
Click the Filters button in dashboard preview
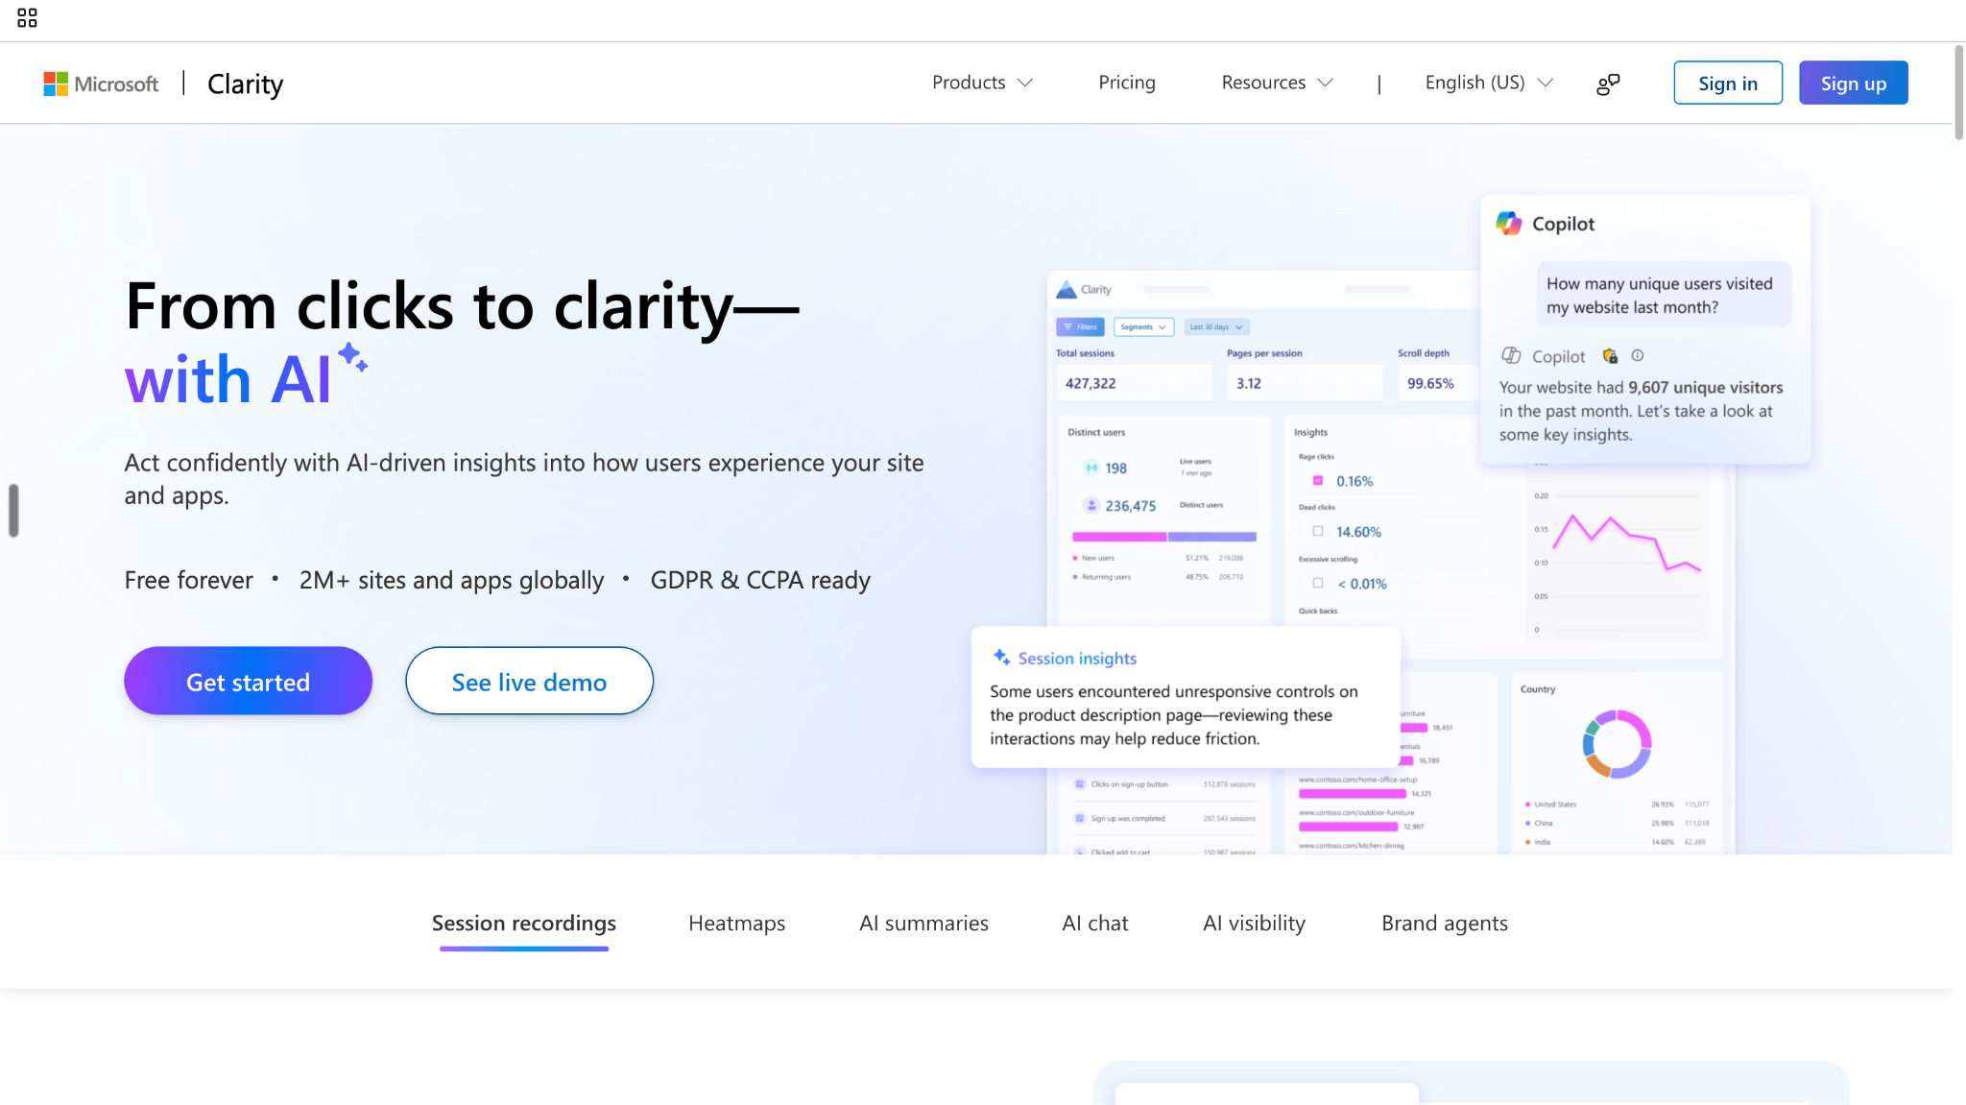(1081, 327)
